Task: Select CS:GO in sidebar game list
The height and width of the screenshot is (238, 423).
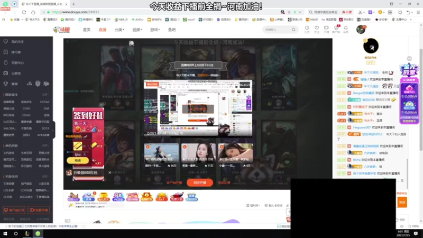Action: point(26,115)
